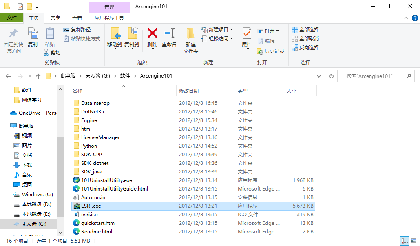
Task: Select the 复制 (Copy) icon in the ribbon
Action: tap(33, 34)
